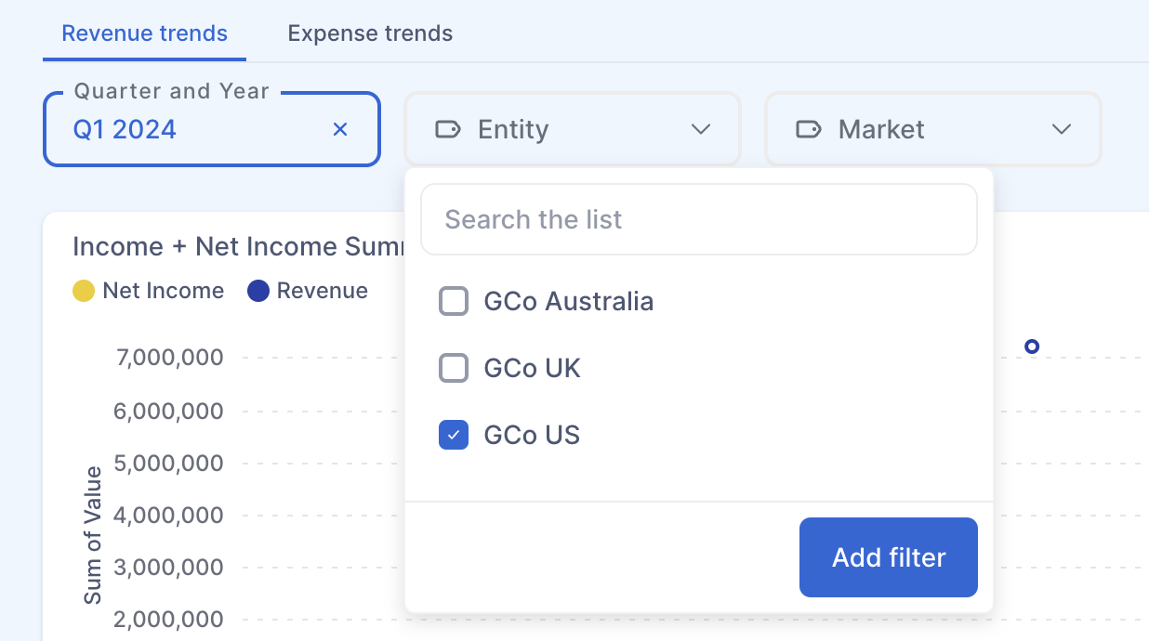Clear the Q1 2024 quarter selection
Viewport: 1149px width, 641px height.
pyautogui.click(x=340, y=129)
